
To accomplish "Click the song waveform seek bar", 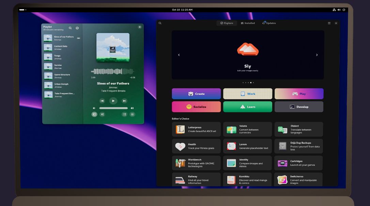I will point(112,72).
